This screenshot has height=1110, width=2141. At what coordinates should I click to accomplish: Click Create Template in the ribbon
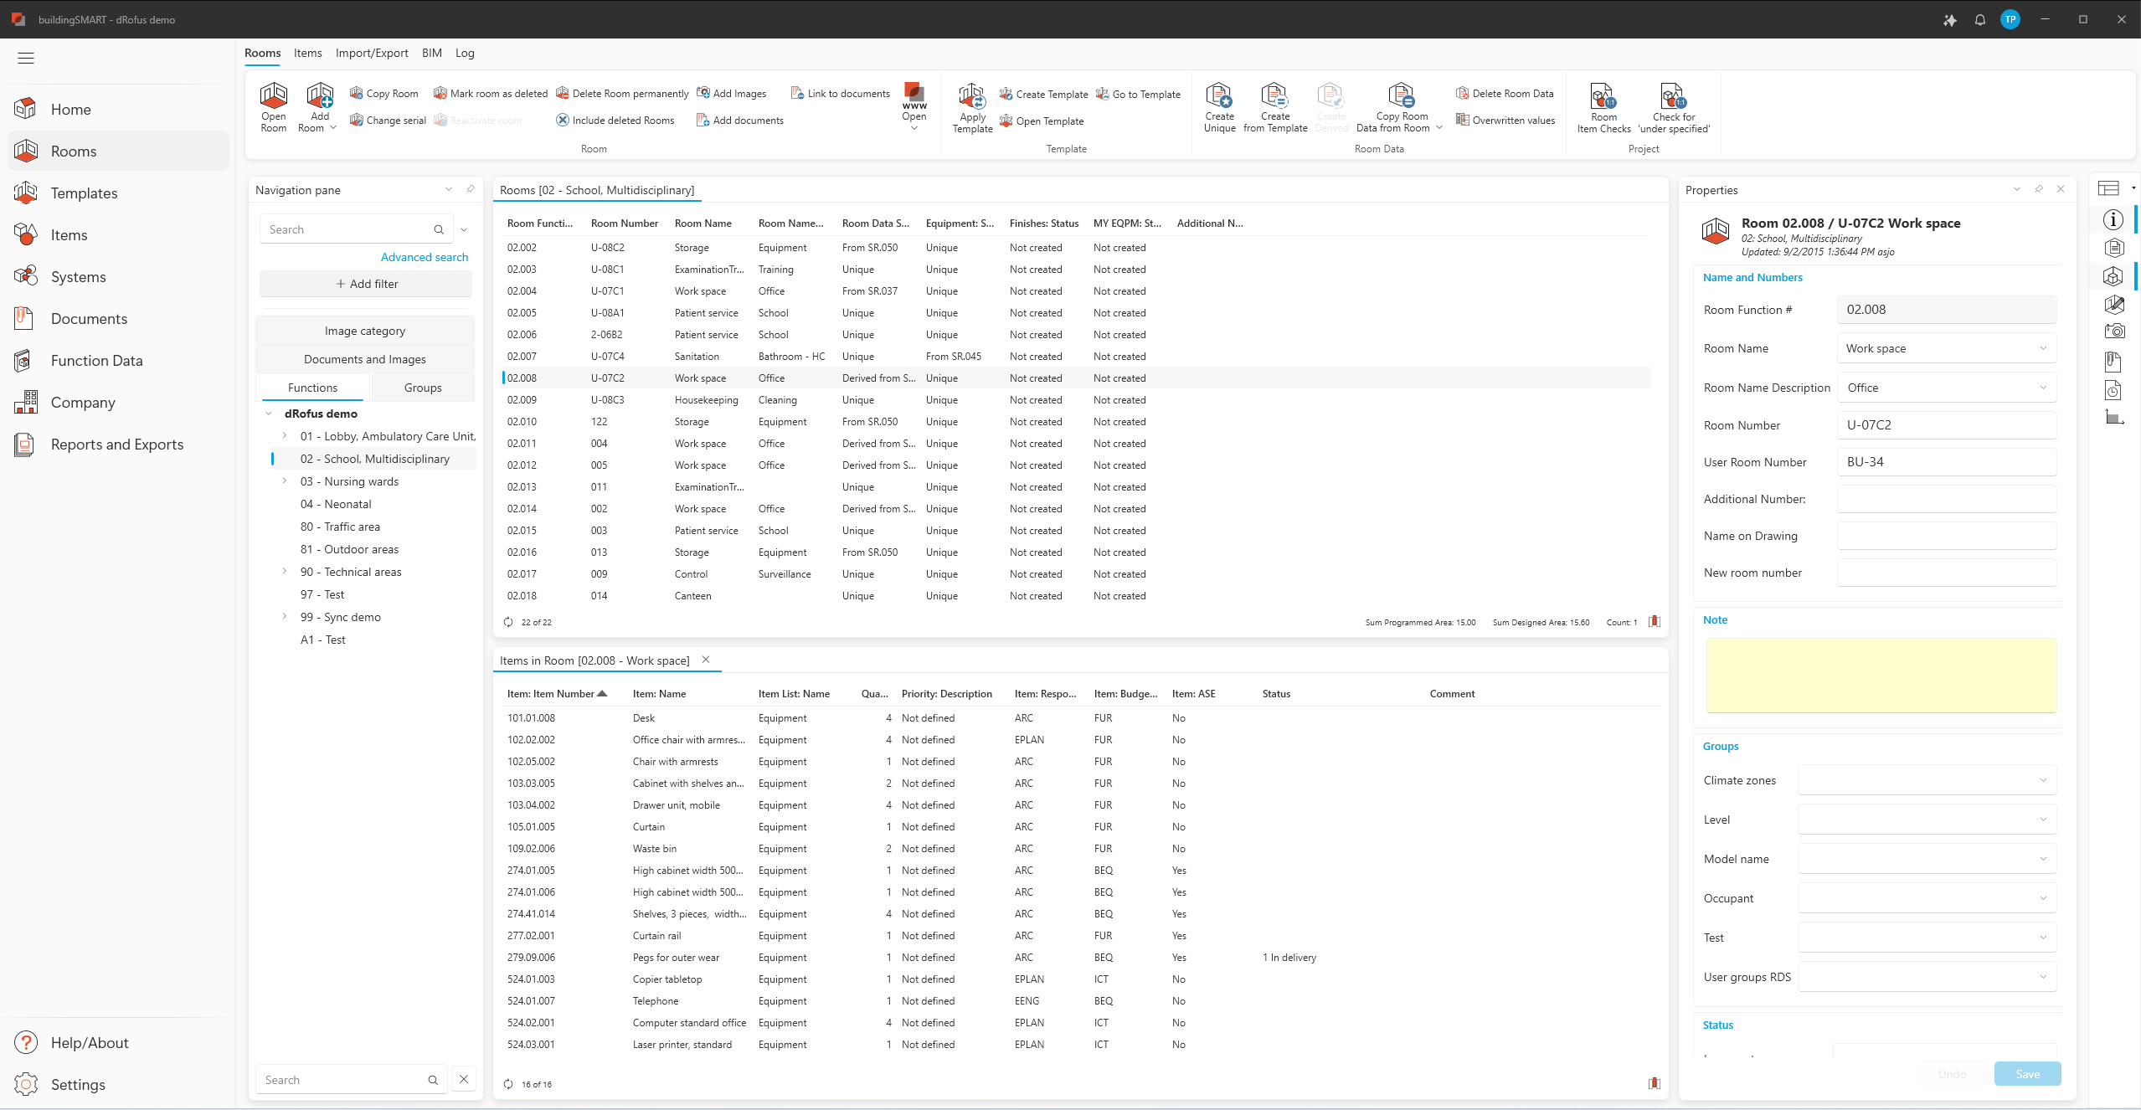pos(1043,95)
